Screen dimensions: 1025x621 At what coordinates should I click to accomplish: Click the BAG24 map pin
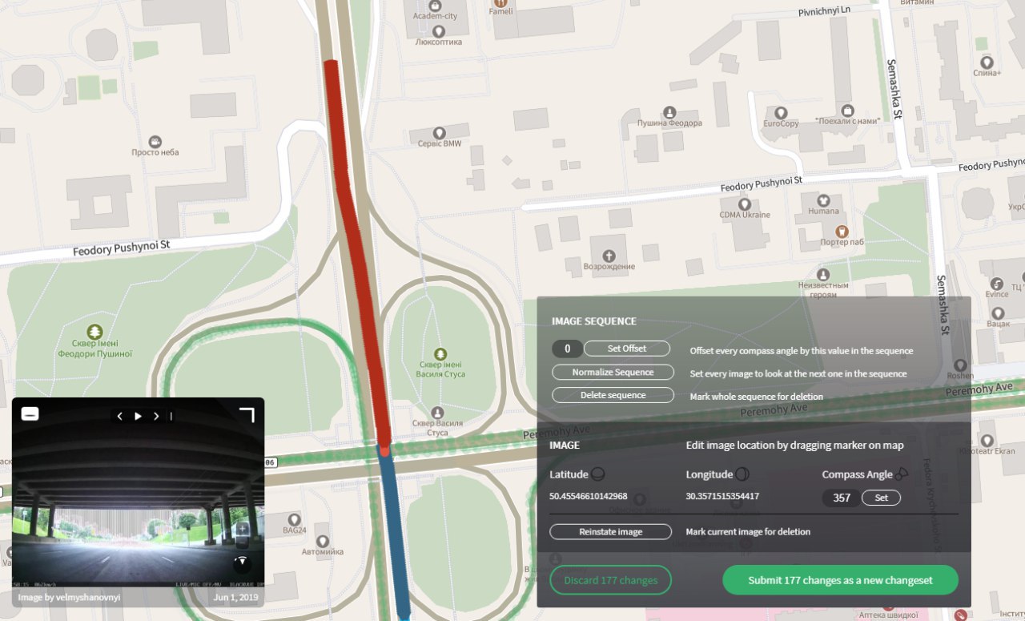point(295,519)
